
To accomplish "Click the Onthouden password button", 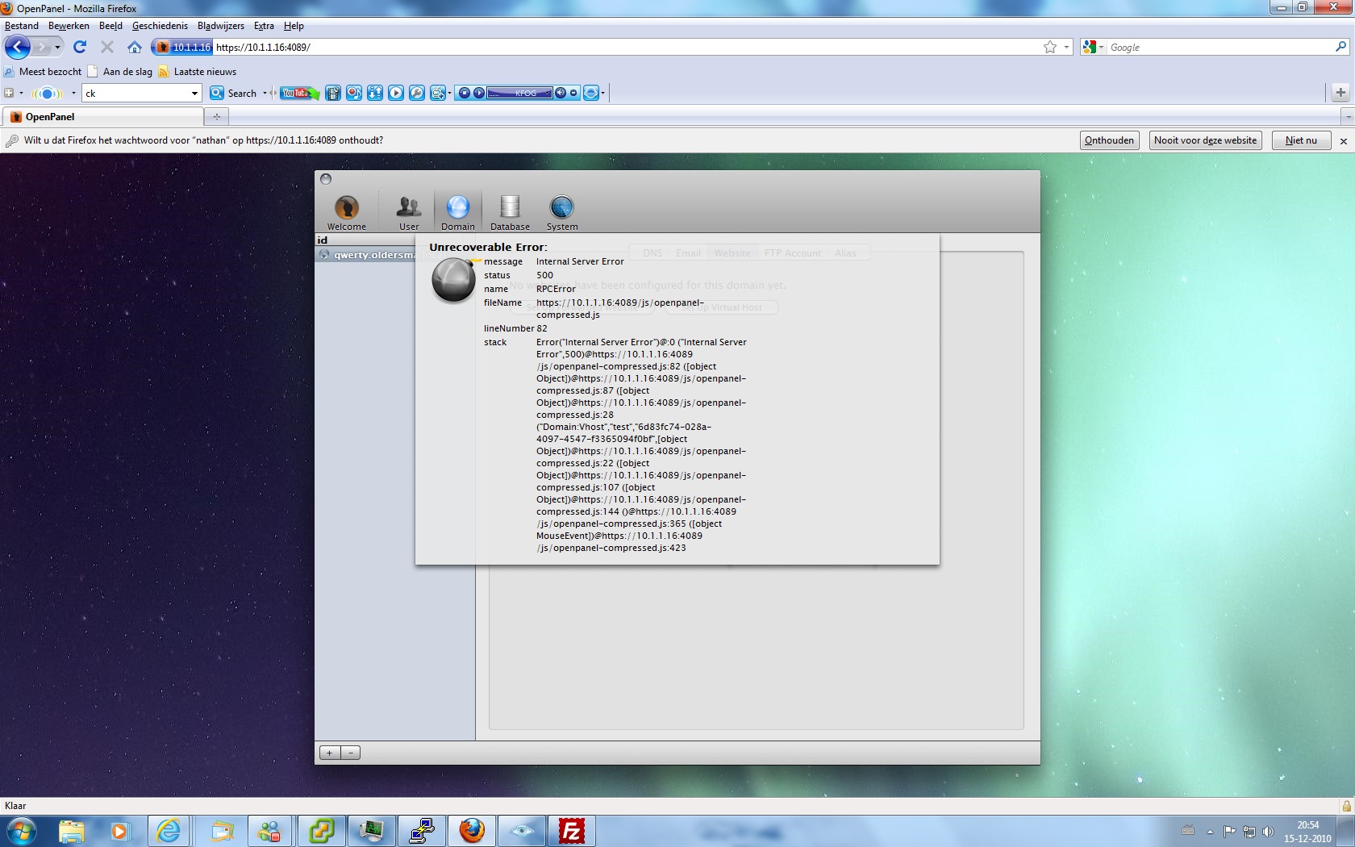I will pos(1109,140).
